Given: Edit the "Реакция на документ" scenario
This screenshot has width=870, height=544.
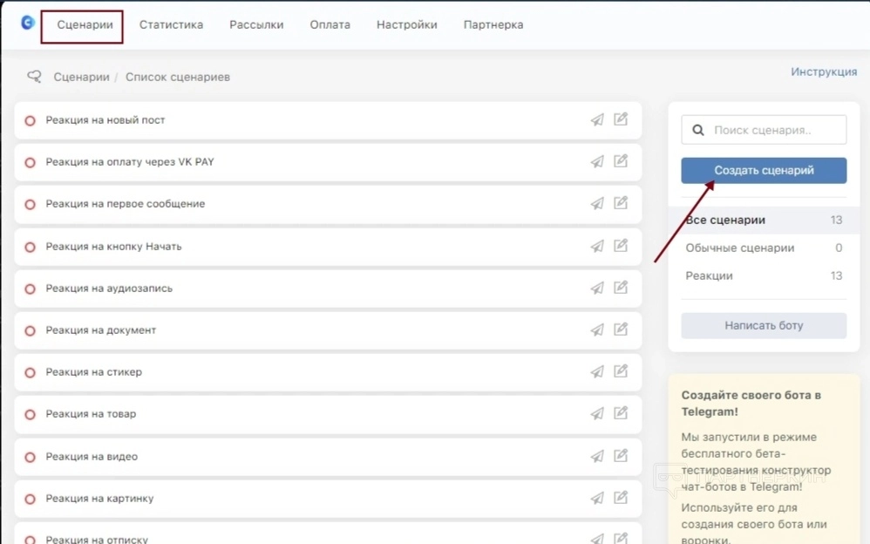Looking at the screenshot, I should [621, 330].
